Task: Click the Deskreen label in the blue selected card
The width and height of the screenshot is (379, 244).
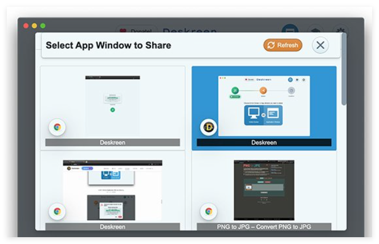Action: [264, 143]
